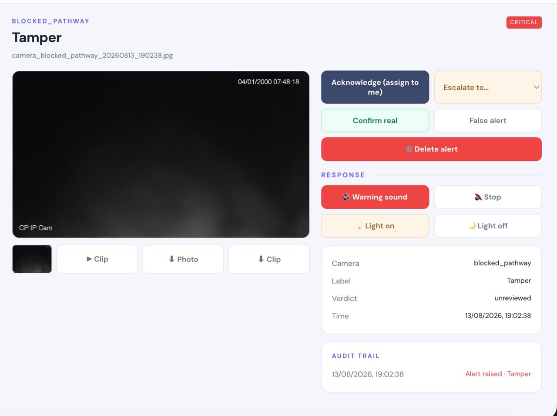
Task: Click the play triangle icon on Clip
Action: coord(89,259)
